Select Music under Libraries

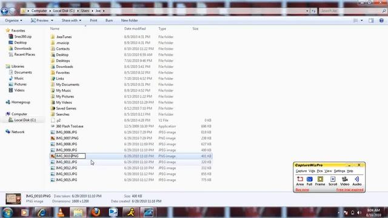click(16, 78)
